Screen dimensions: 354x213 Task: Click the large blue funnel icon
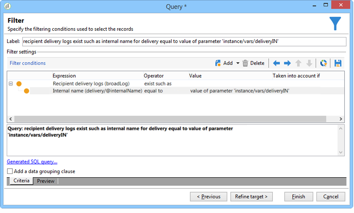point(335,23)
